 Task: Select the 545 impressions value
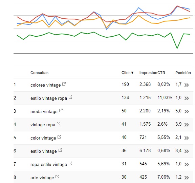point(143,164)
